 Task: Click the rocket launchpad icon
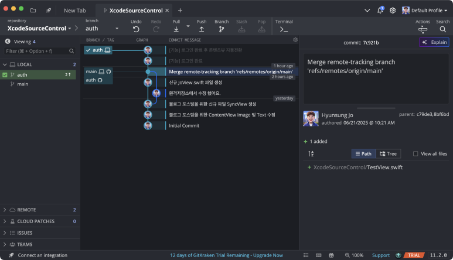[48, 11]
